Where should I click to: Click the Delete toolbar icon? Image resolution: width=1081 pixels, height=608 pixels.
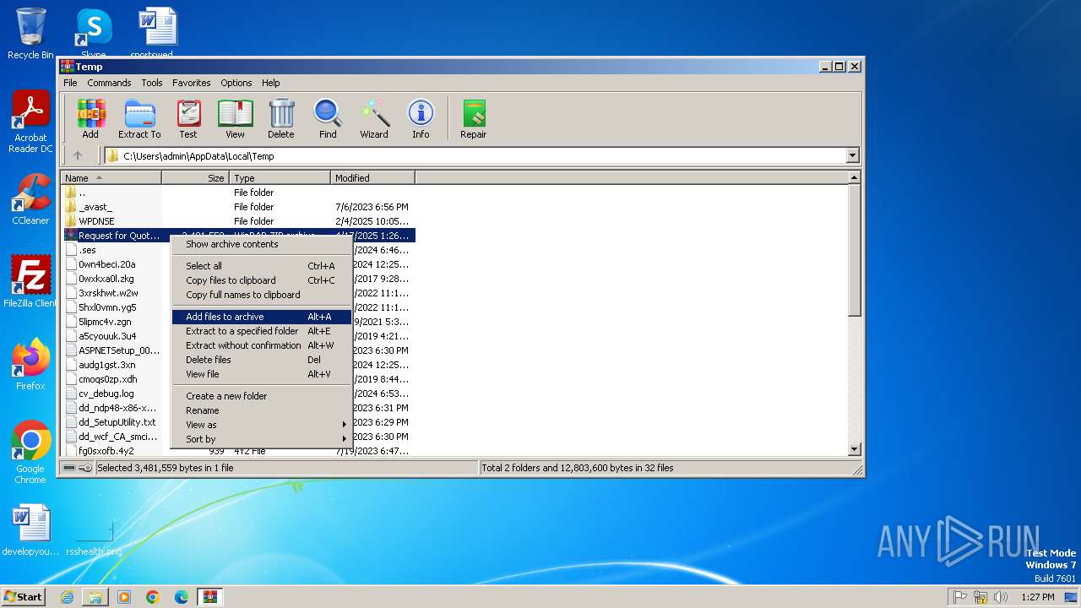pyautogui.click(x=281, y=119)
